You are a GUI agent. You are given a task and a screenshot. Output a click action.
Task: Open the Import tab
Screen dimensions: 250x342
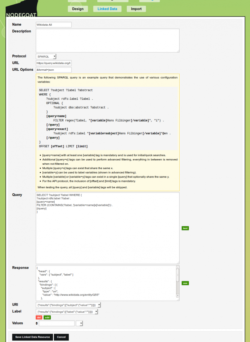coord(136,9)
